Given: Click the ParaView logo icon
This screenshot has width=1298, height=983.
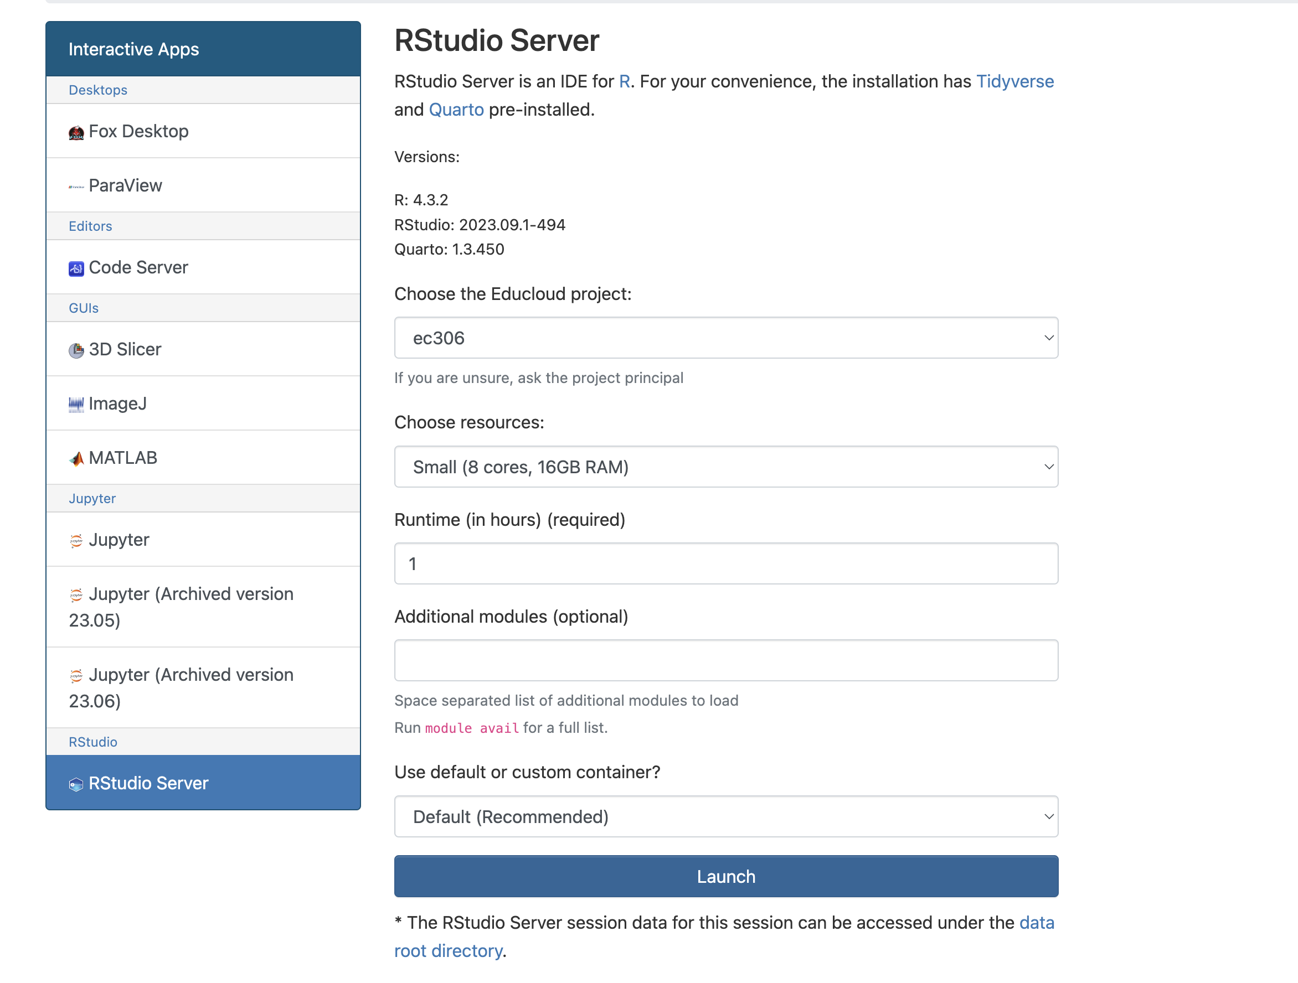Looking at the screenshot, I should pos(76,187).
